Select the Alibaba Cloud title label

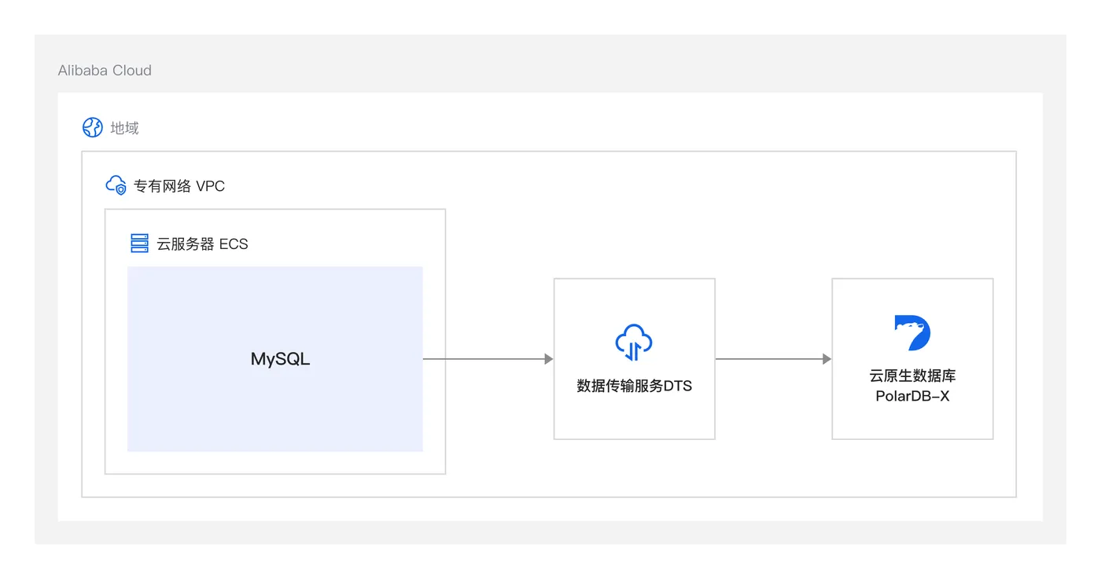pyautogui.click(x=105, y=70)
